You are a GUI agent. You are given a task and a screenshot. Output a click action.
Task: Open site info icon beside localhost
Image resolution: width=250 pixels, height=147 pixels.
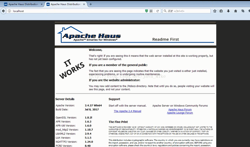point(9,11)
